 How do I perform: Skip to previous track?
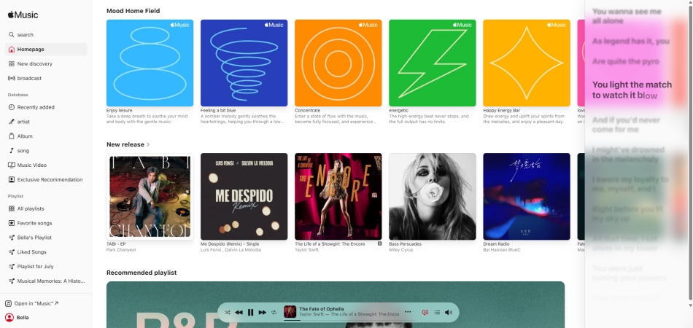point(239,312)
